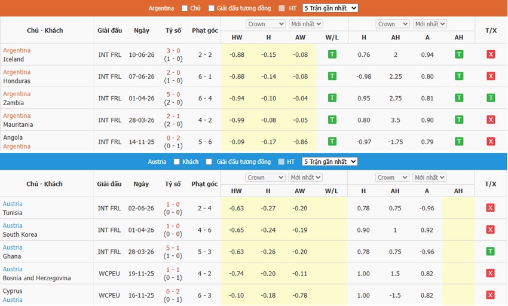Open second Crown dropdown above Argentina AH columns
This screenshot has width=508, height=306.
click(393, 24)
